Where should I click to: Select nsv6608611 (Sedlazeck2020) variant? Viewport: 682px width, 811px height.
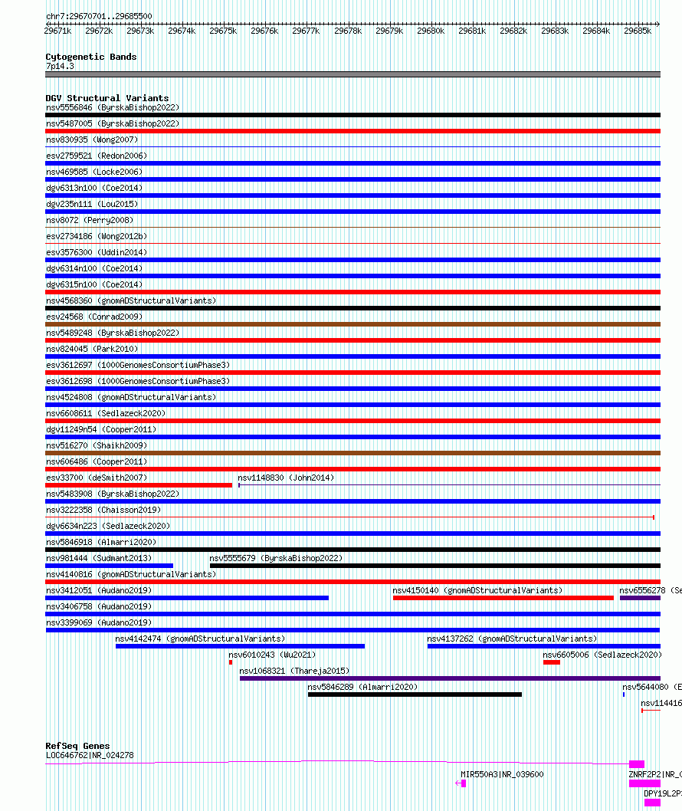click(106, 413)
